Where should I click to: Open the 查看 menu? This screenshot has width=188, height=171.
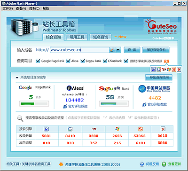coord(21,9)
